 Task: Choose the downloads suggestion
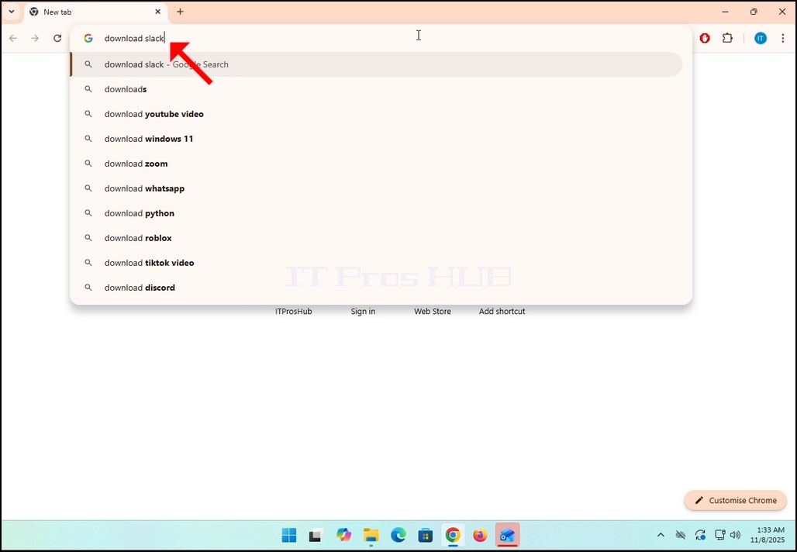coord(376,89)
